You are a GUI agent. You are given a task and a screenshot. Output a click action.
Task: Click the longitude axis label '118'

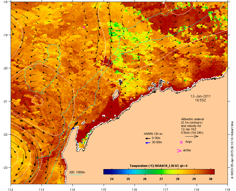(197, 190)
